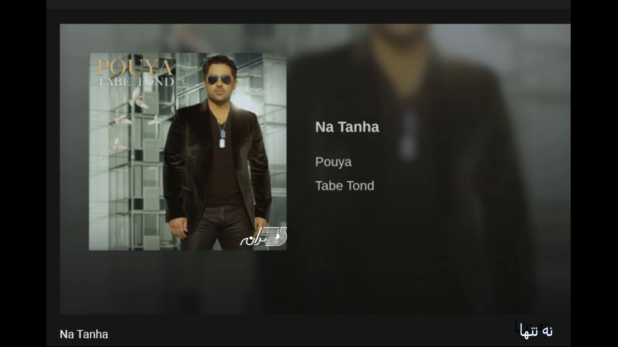Select the Pouya artist name

[x=333, y=162]
